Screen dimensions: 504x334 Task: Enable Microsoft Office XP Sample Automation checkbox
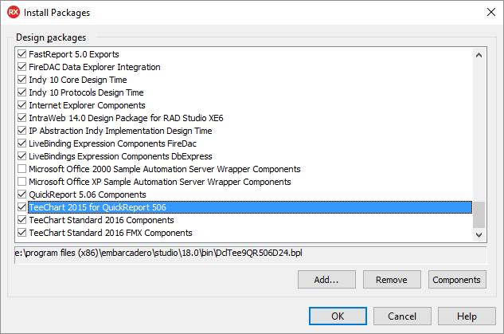pyautogui.click(x=21, y=182)
